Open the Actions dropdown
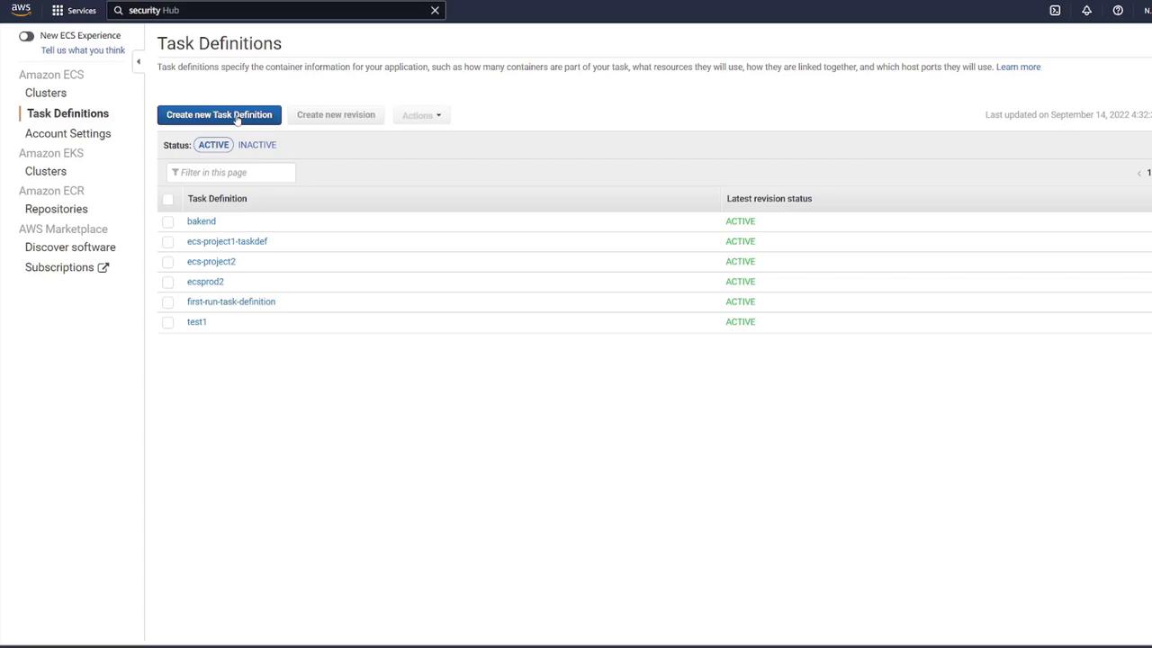This screenshot has height=648, width=1152. pyautogui.click(x=421, y=115)
